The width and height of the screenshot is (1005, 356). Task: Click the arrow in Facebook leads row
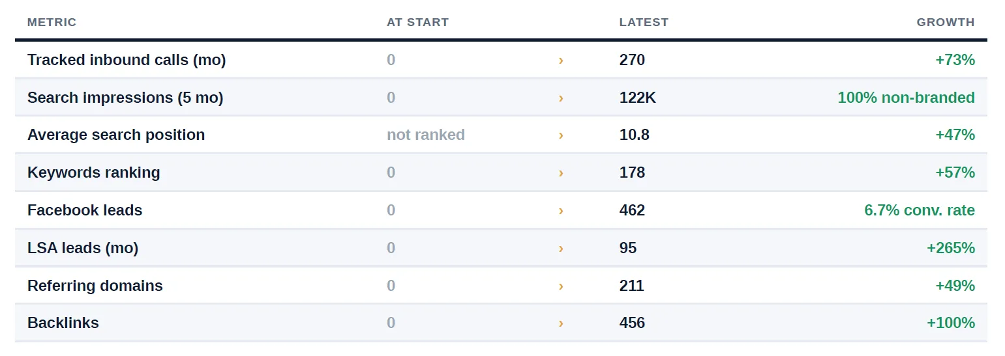(561, 211)
